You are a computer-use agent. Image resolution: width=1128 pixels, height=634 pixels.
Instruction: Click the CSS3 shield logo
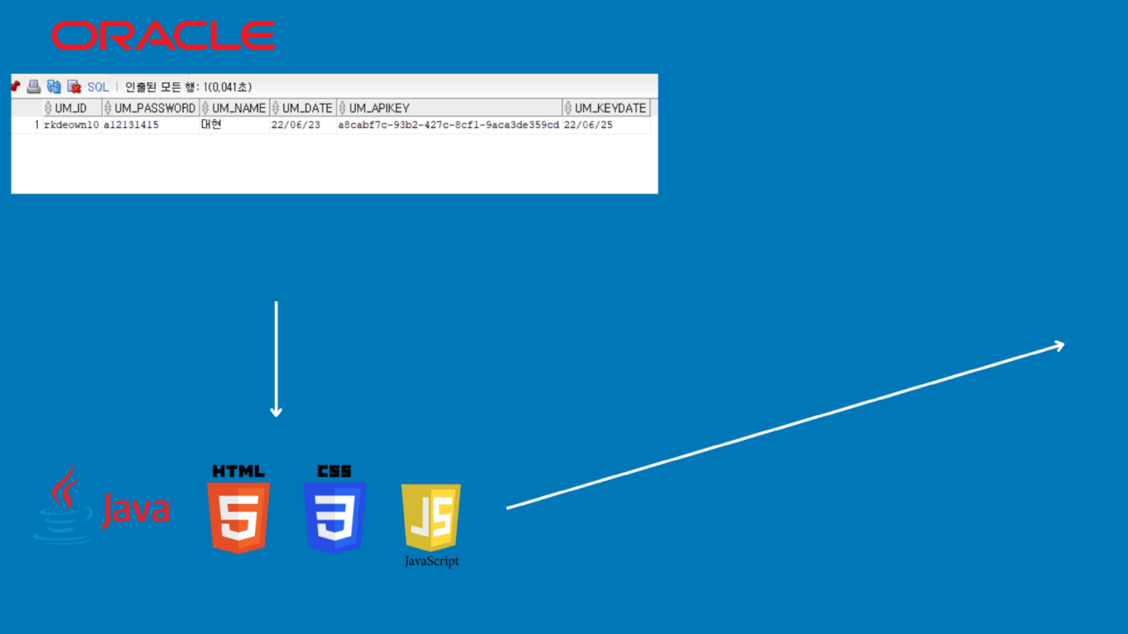tap(334, 510)
